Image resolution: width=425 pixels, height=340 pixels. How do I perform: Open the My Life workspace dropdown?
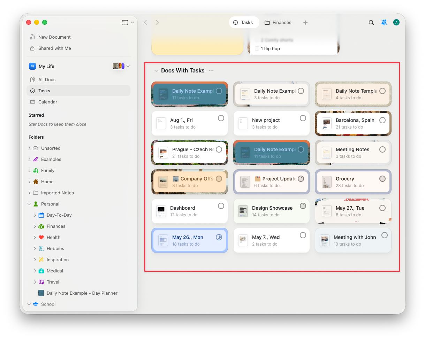(x=128, y=66)
